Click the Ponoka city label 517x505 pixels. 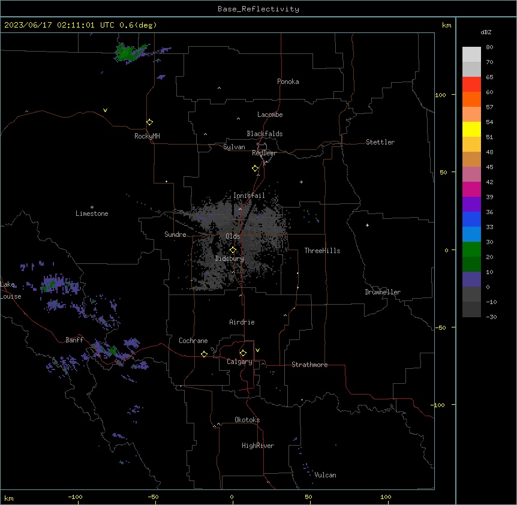[288, 82]
